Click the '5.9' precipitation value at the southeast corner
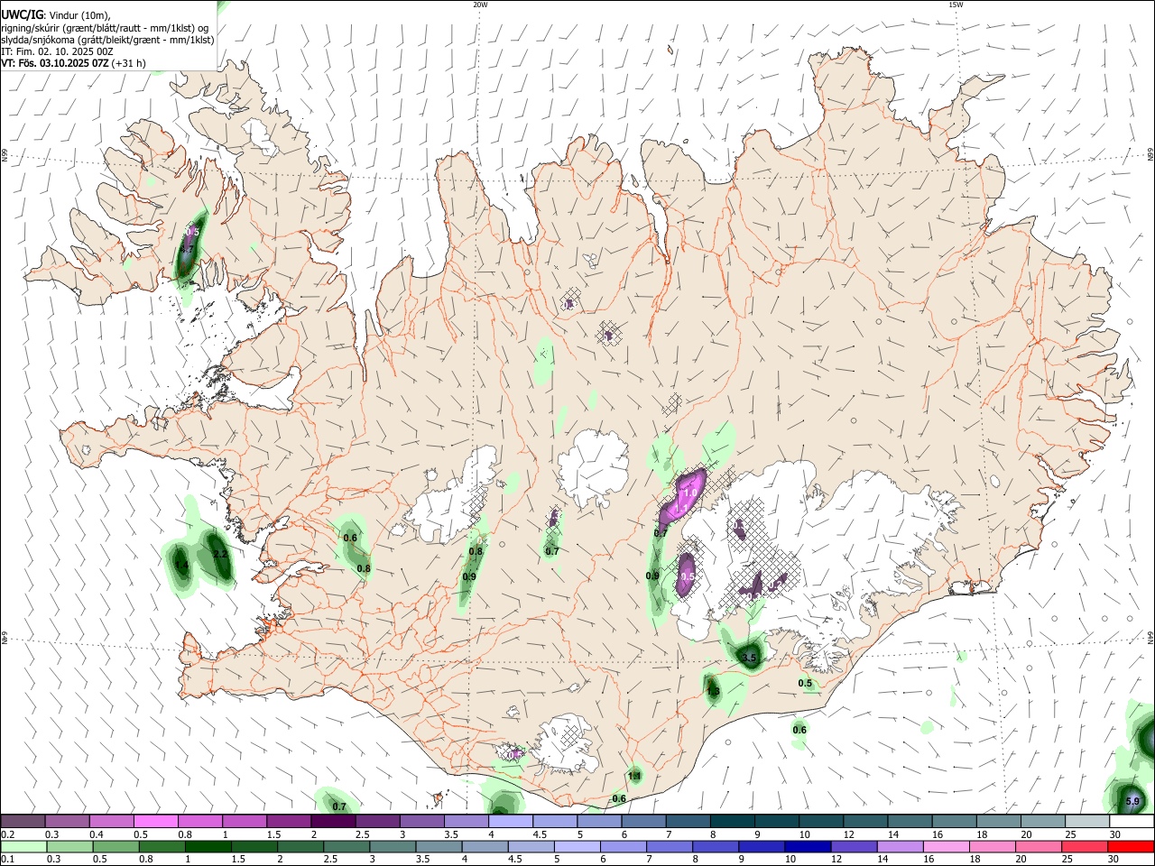This screenshot has width=1155, height=866. [1133, 801]
